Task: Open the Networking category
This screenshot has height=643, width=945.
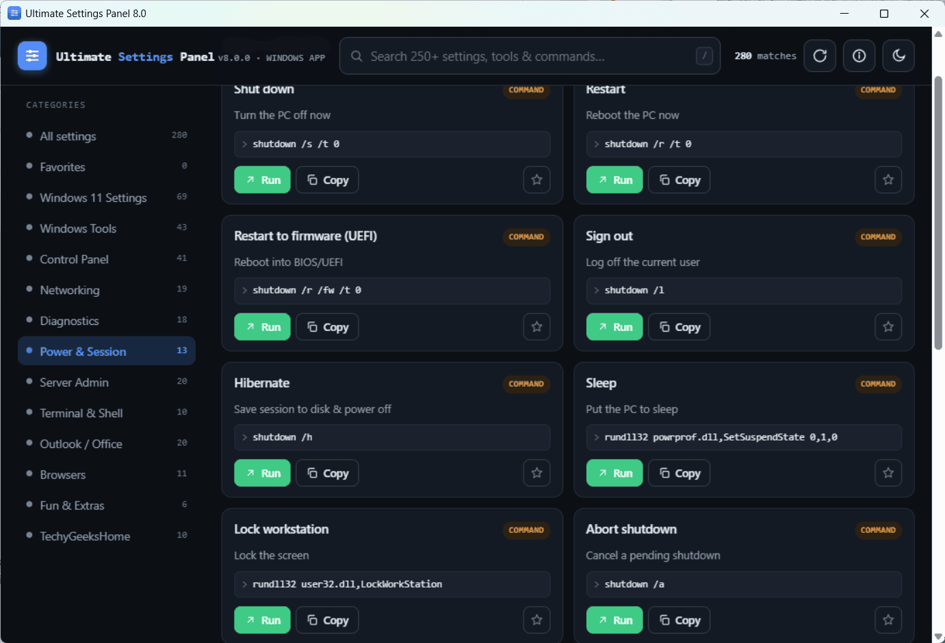Action: 107,290
